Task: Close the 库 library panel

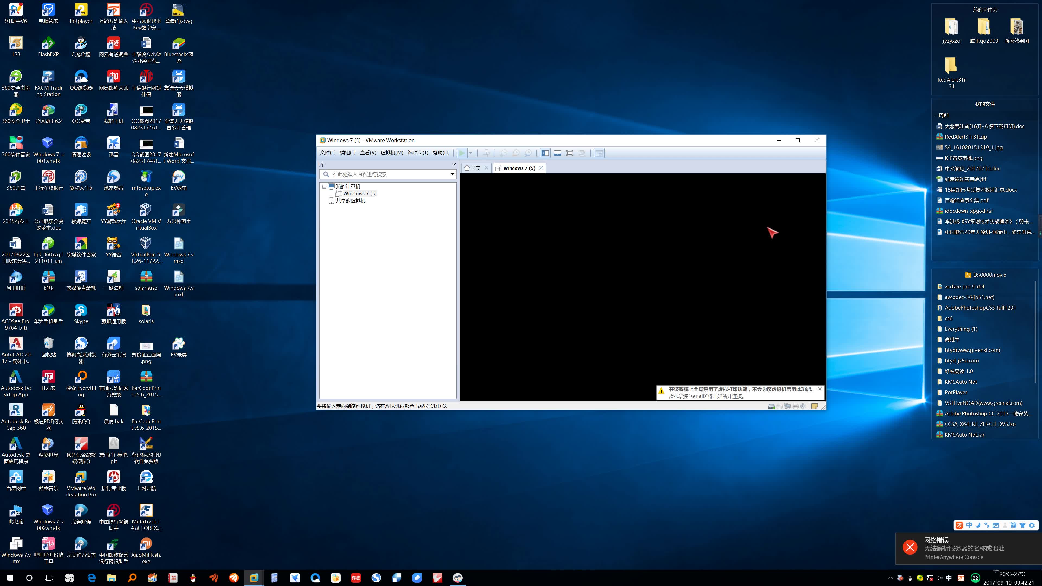Action: coord(454,165)
